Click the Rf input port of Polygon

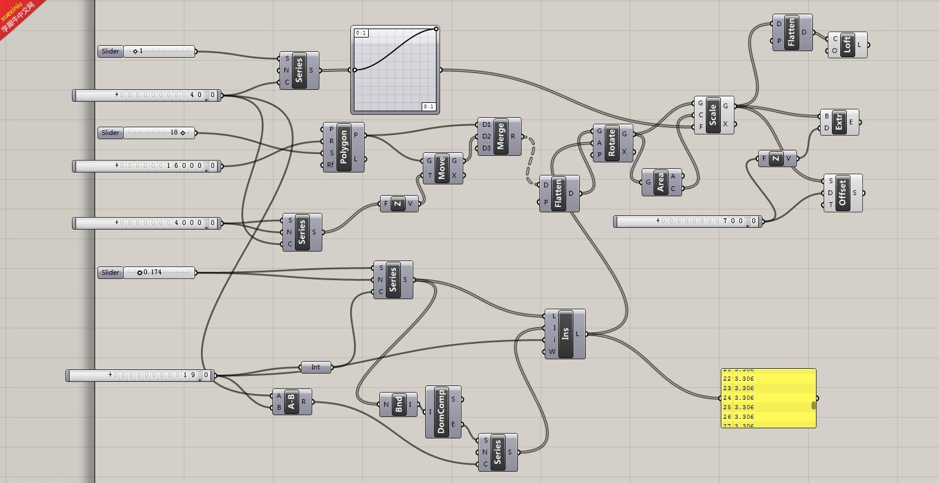coord(330,165)
